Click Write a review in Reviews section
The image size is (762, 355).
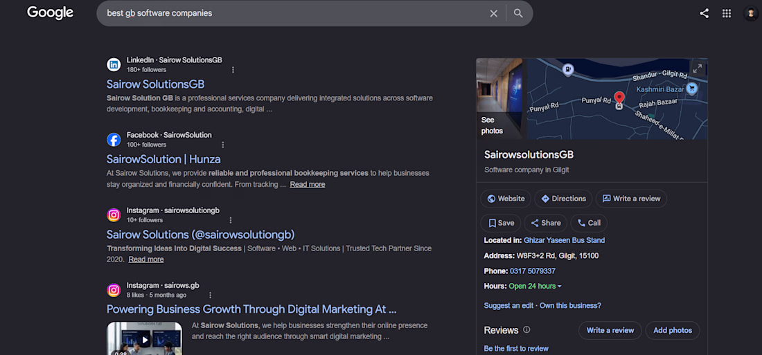pos(610,330)
